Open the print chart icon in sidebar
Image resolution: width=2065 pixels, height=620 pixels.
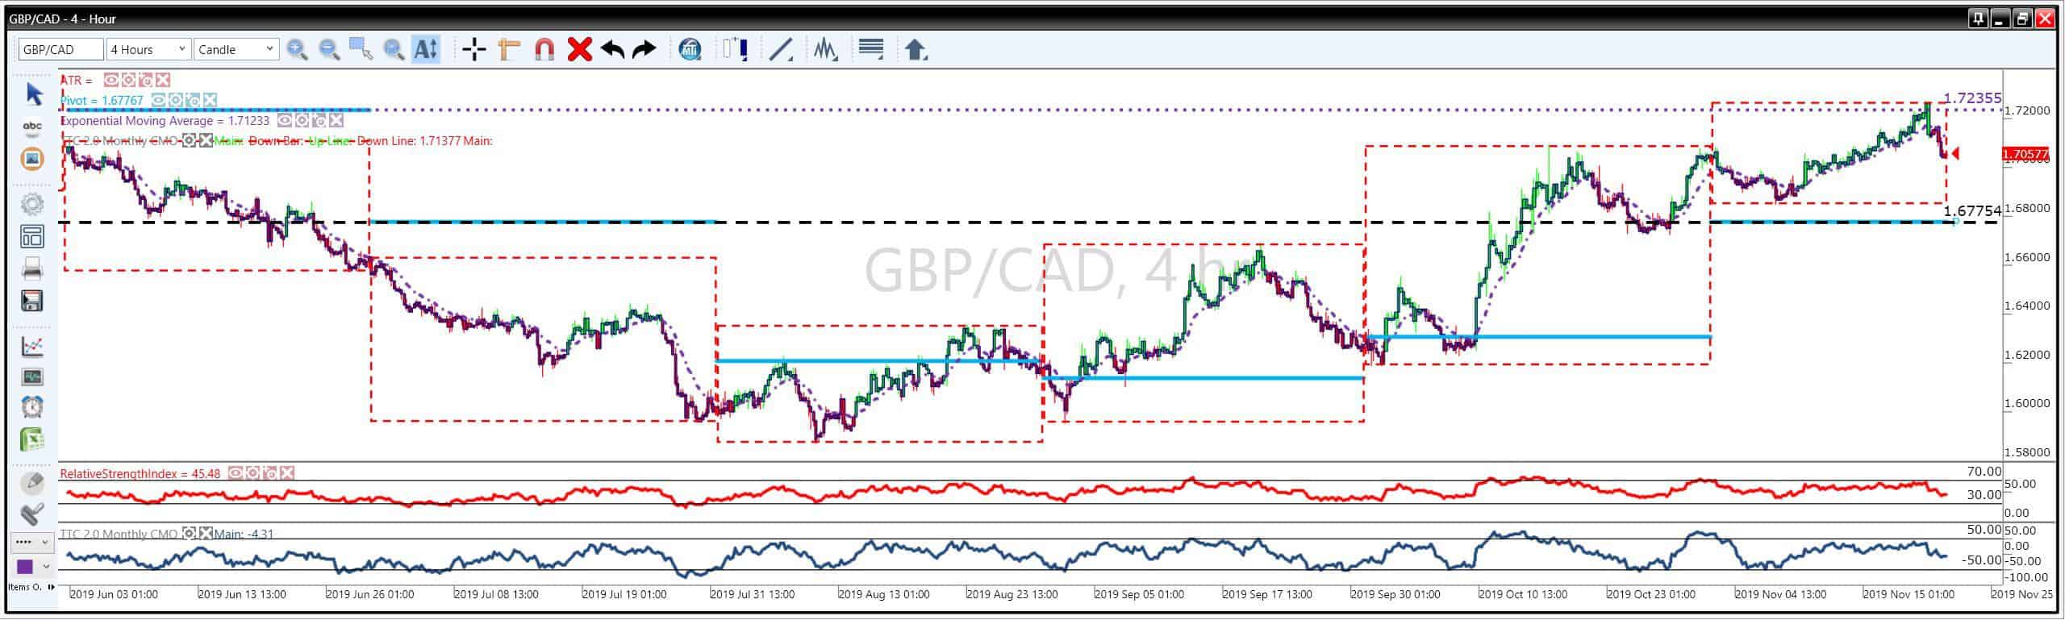tap(32, 269)
